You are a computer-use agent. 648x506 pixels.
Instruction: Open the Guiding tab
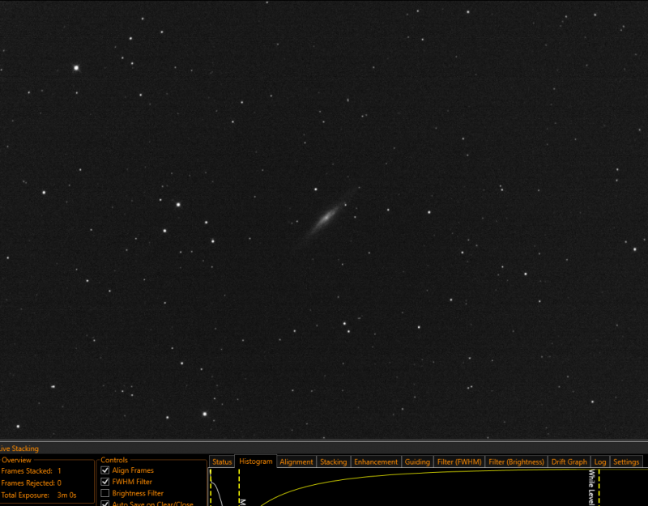click(417, 461)
